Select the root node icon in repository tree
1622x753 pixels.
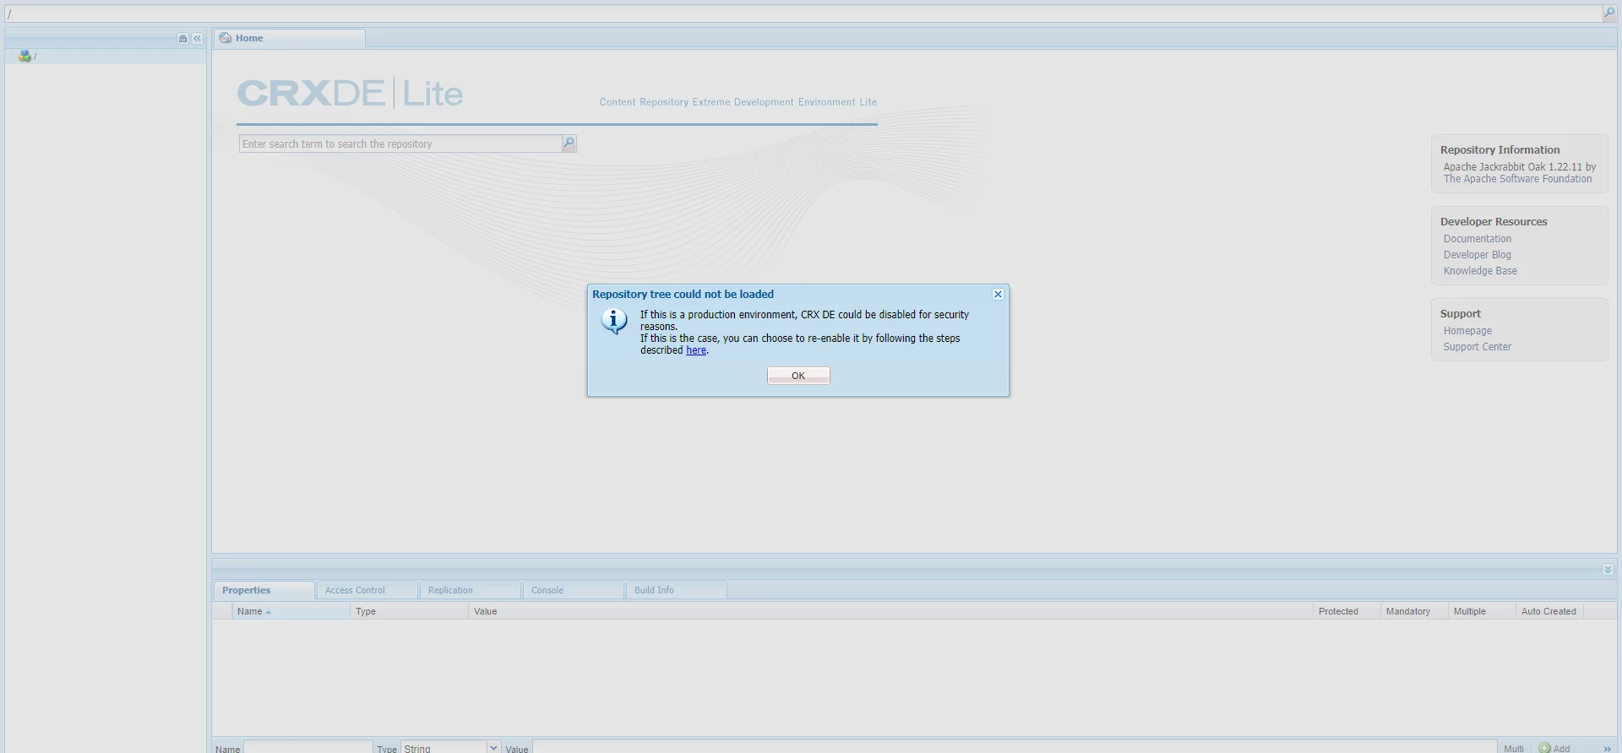pyautogui.click(x=24, y=57)
